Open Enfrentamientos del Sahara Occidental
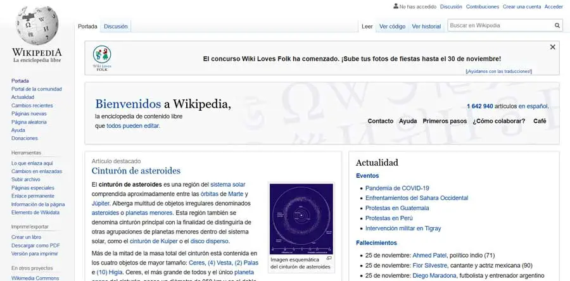This screenshot has width=570, height=281. [417, 198]
